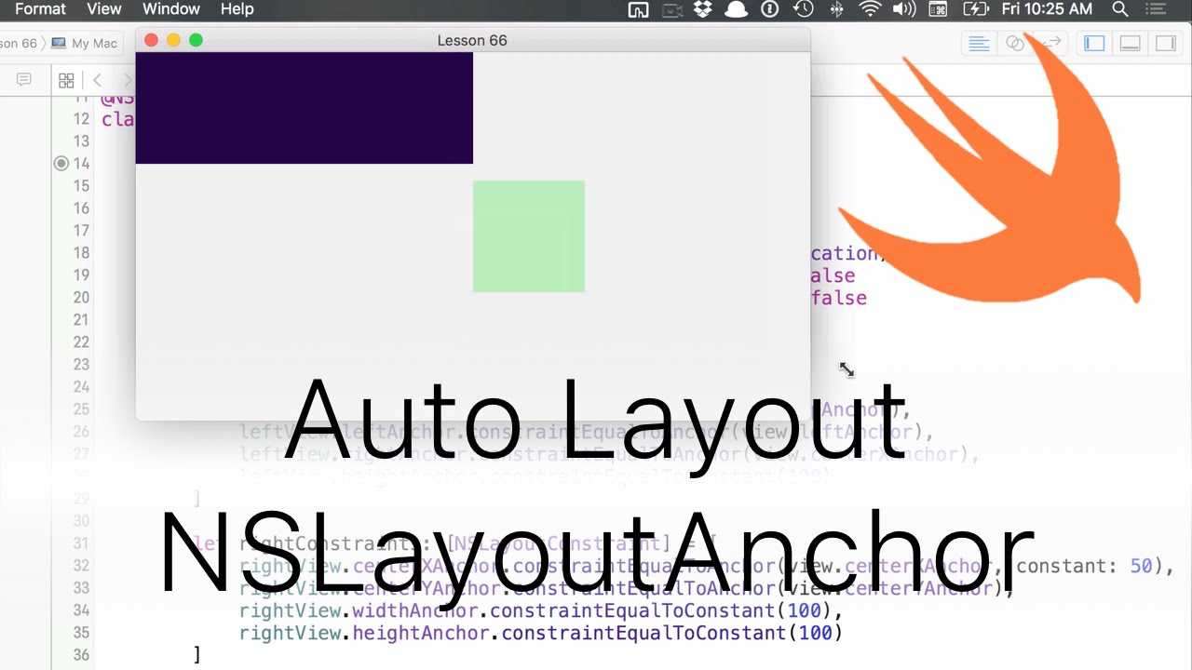Click the AirPlay display icon in menu bar
Viewport: 1192px width, 670px height.
[x=638, y=9]
